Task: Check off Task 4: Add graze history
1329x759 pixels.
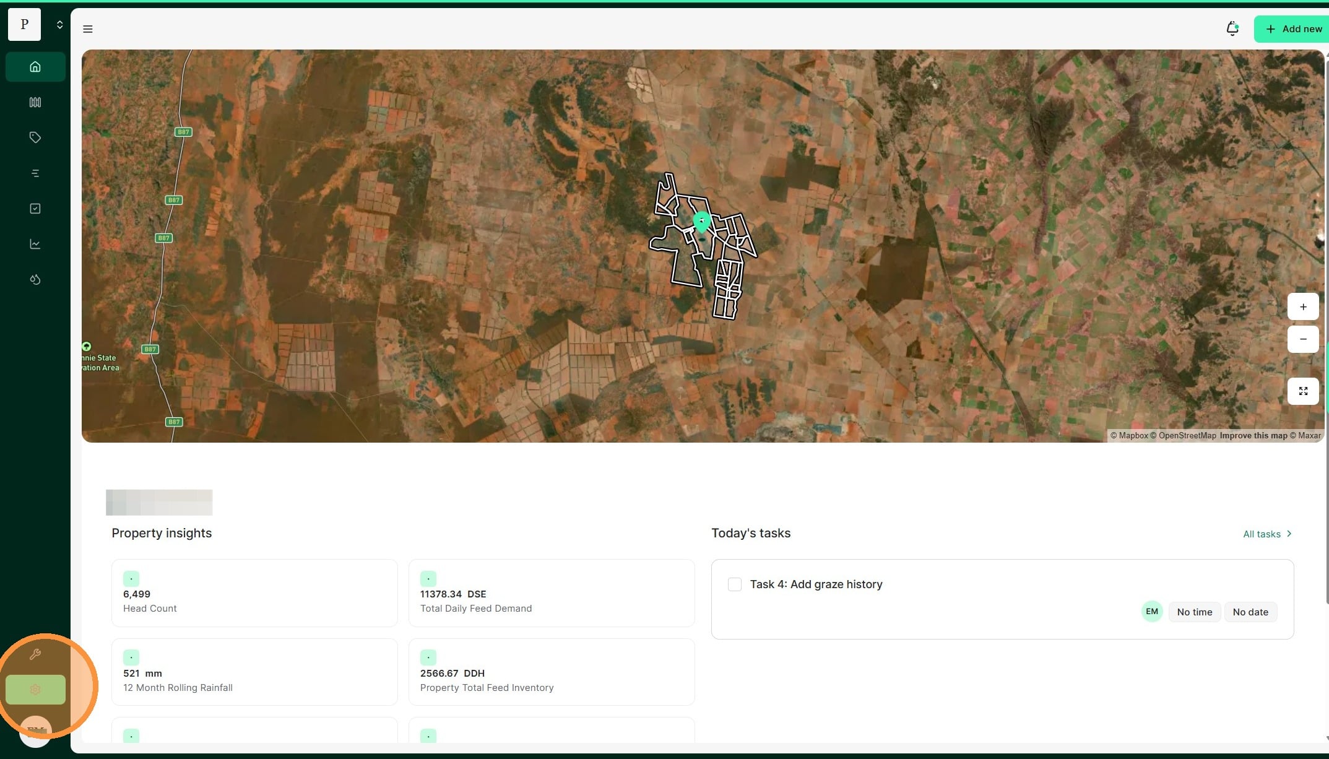Action: pos(735,584)
